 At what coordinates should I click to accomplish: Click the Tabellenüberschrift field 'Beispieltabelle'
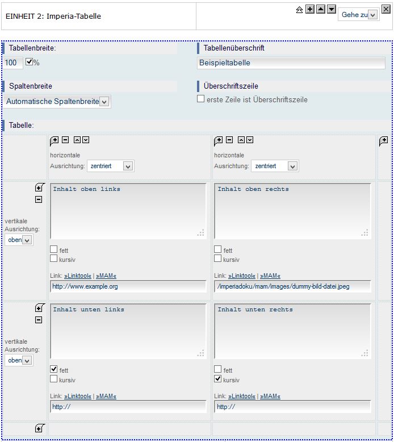[291, 63]
